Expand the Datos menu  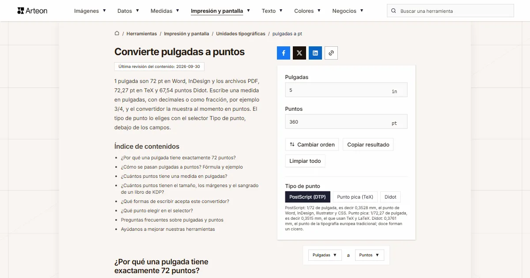point(128,11)
